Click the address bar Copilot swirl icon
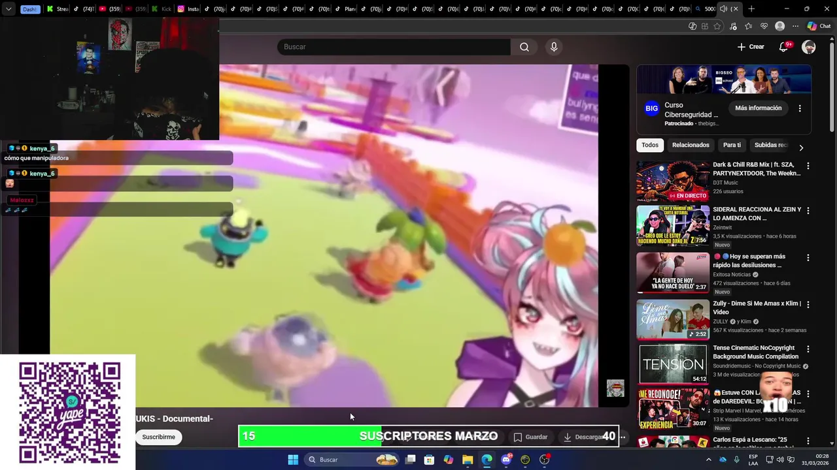This screenshot has width=837, height=470. (692, 26)
